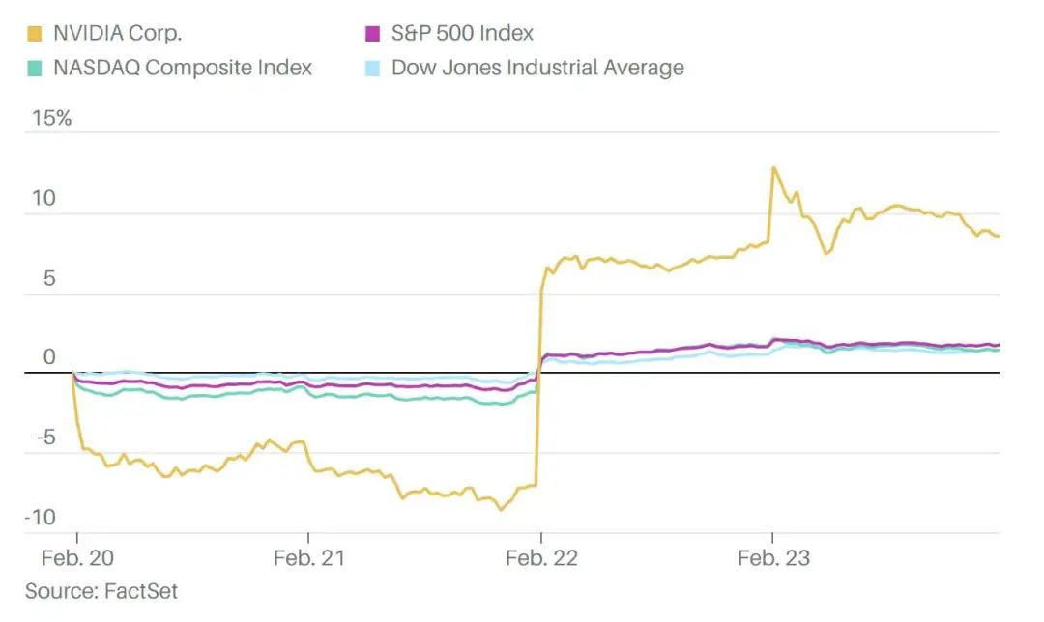Toggle the S&P 500 Index legend label
This screenshot has height=622, width=1044.
pyautogui.click(x=462, y=34)
